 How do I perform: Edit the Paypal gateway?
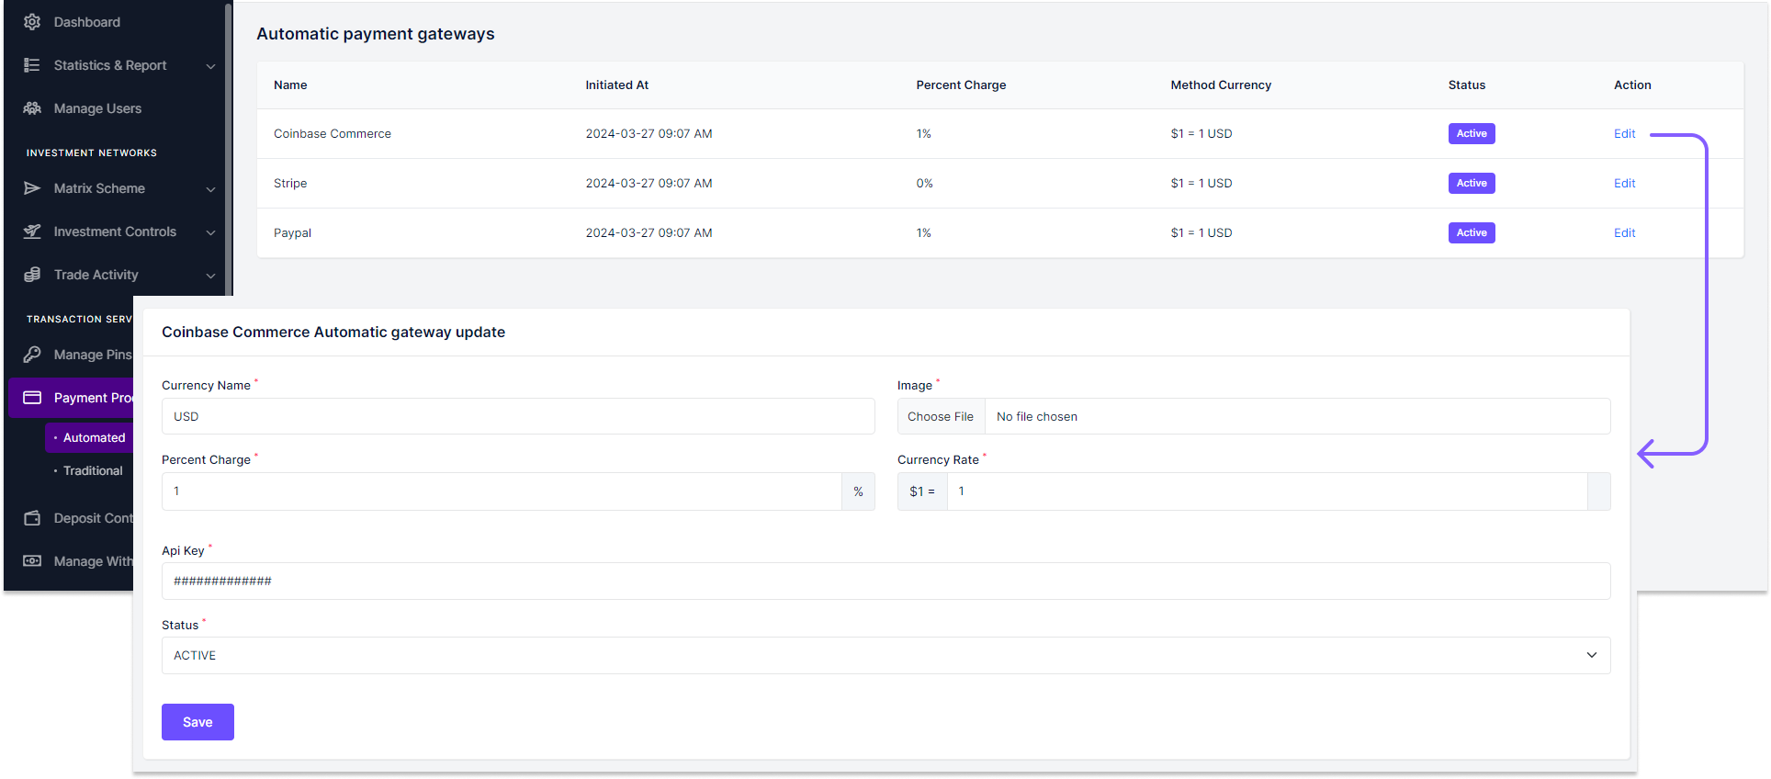1624,233
